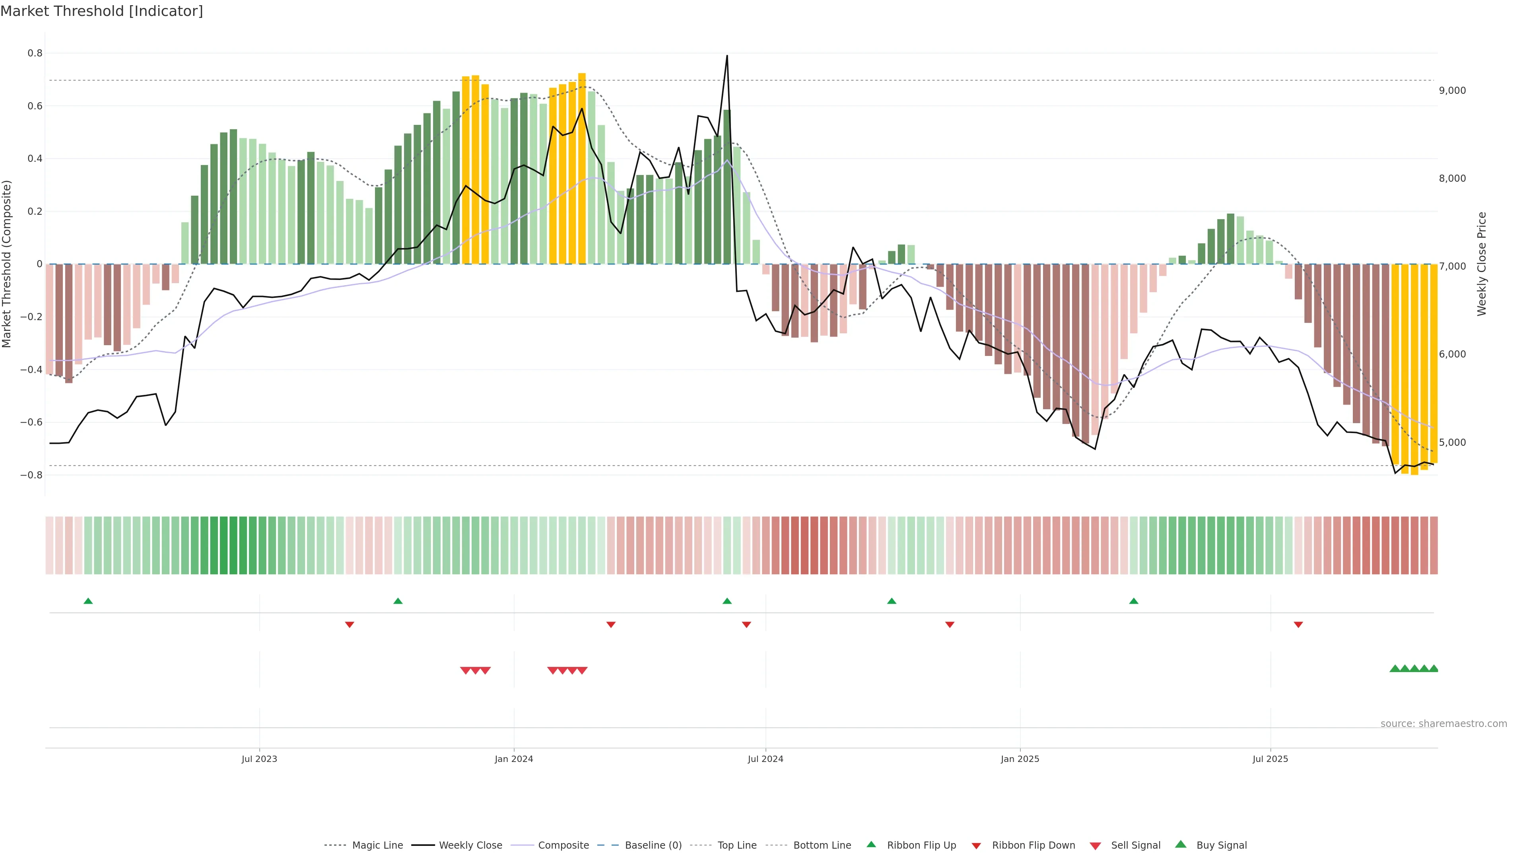Toggle Top Line legend entry
The image size is (1527, 859).
click(737, 845)
